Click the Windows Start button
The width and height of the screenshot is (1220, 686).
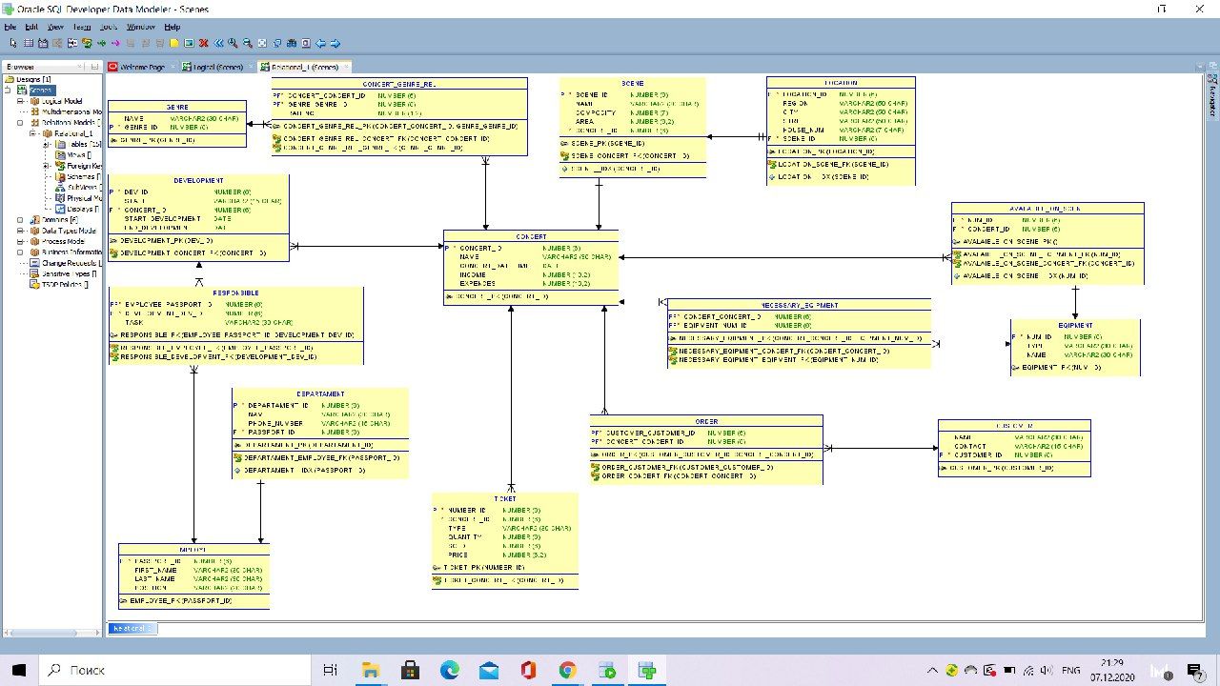pyautogui.click(x=20, y=670)
